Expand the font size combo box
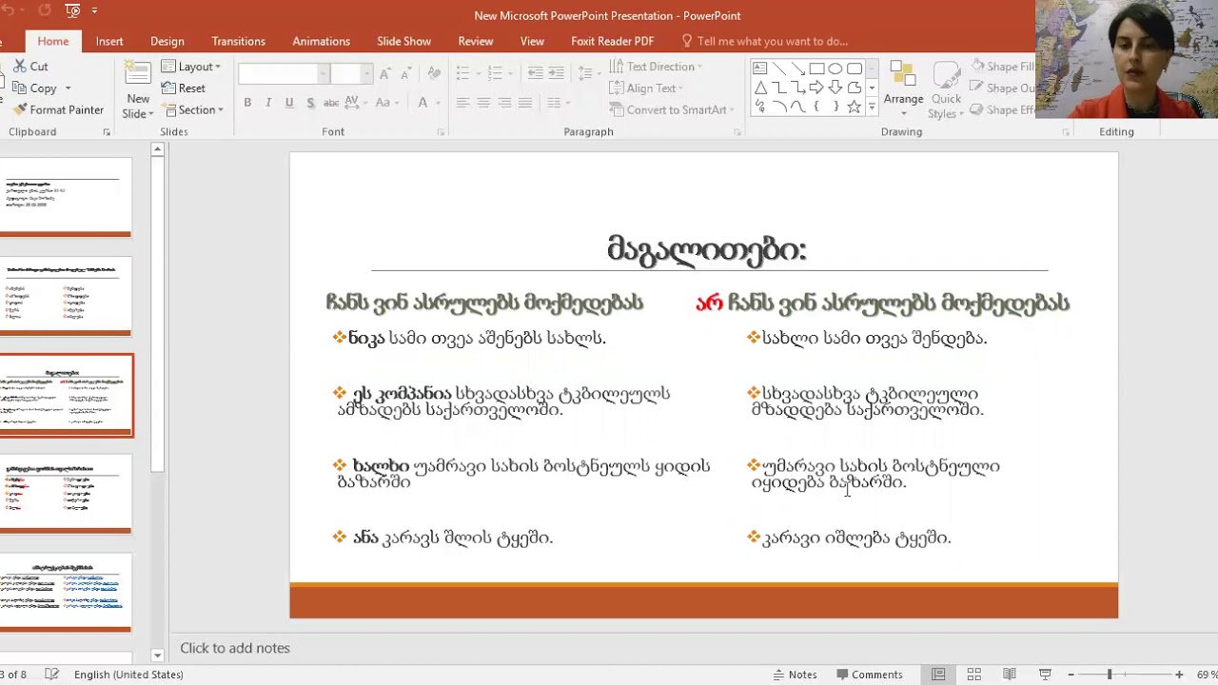Viewport: 1218px width, 685px height. click(x=366, y=74)
